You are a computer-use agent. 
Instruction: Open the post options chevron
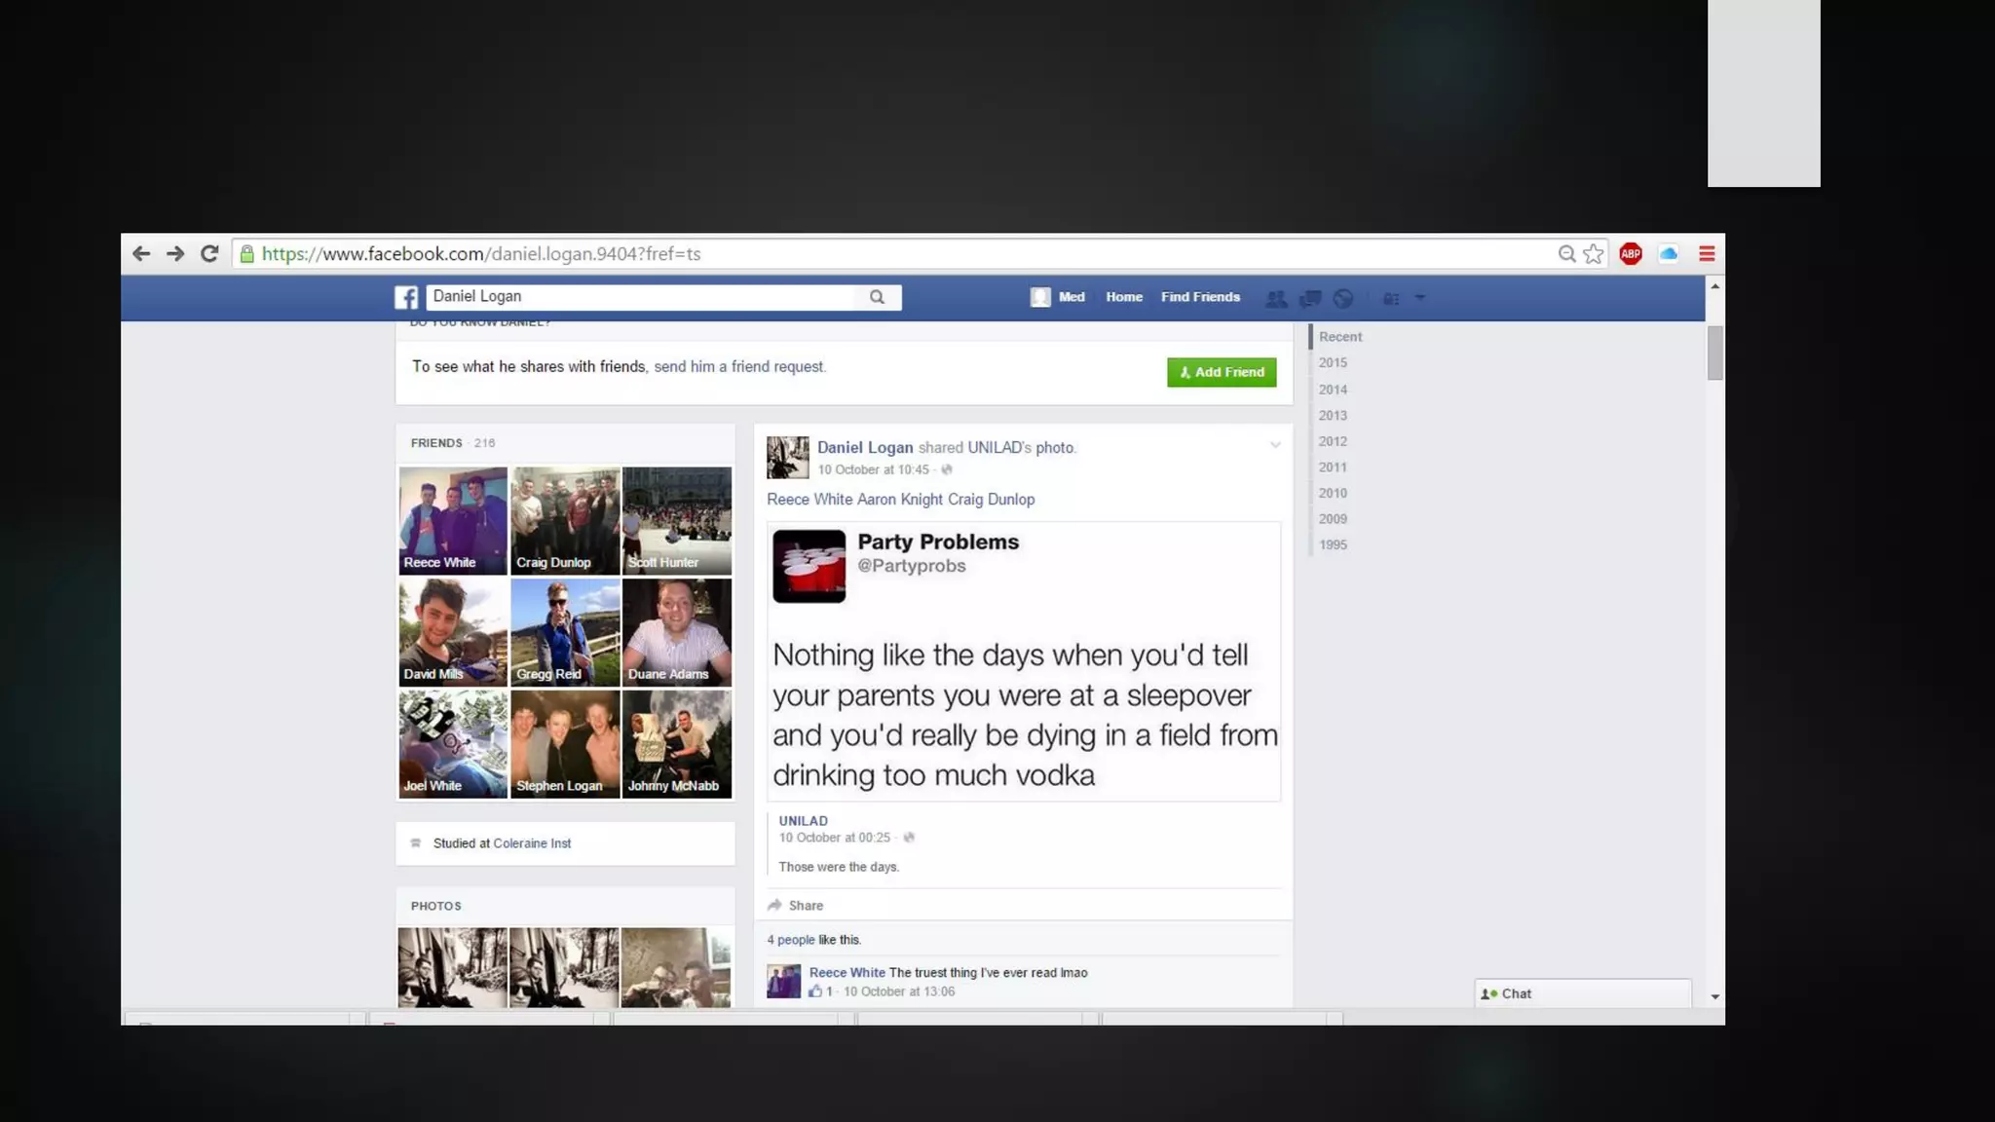pyautogui.click(x=1275, y=446)
